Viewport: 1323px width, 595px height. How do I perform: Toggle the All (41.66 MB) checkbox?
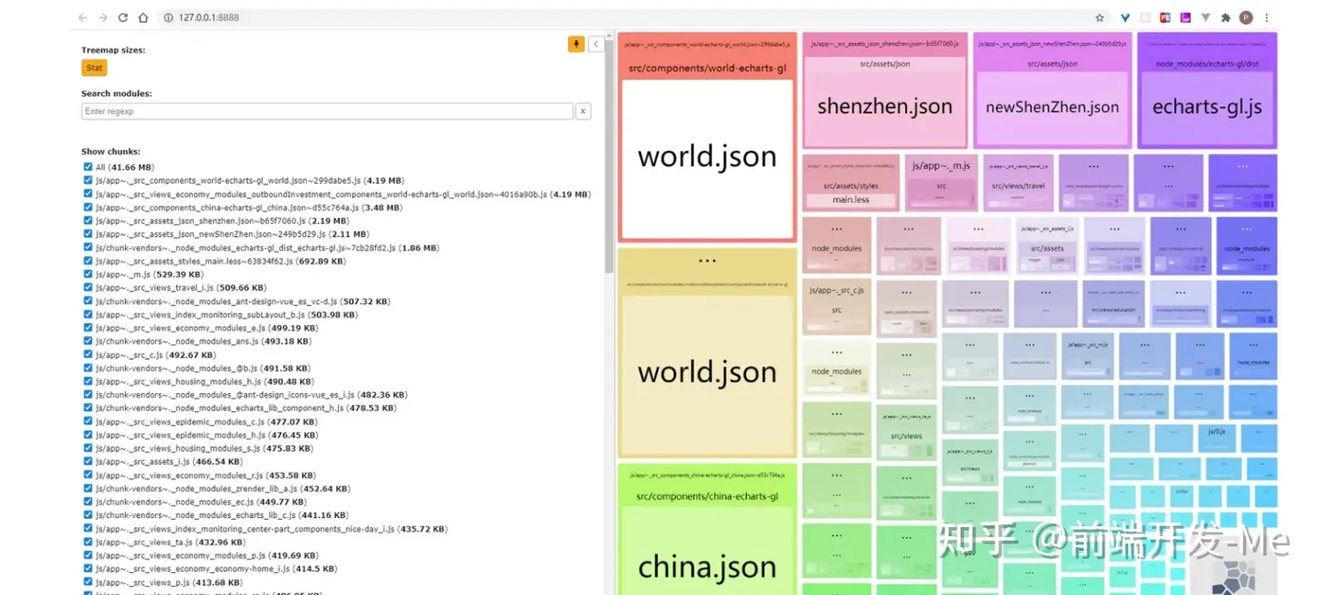point(88,167)
